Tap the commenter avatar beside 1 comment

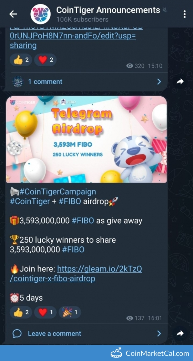point(18,81)
